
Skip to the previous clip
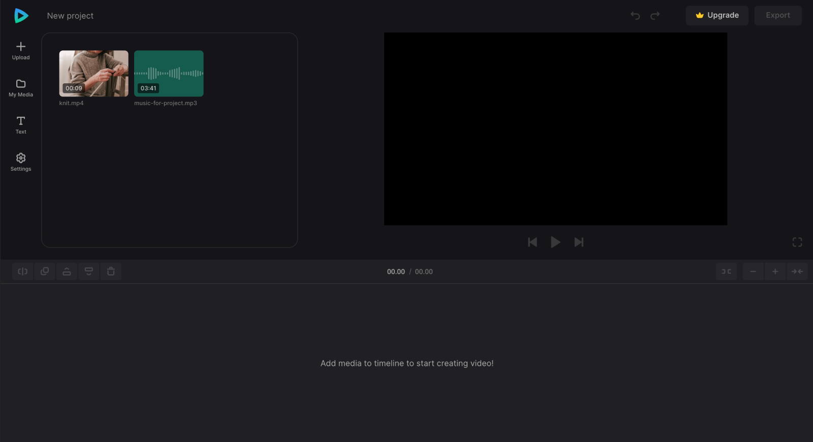533,242
